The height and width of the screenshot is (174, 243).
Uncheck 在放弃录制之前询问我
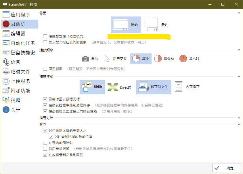[x=45, y=155]
